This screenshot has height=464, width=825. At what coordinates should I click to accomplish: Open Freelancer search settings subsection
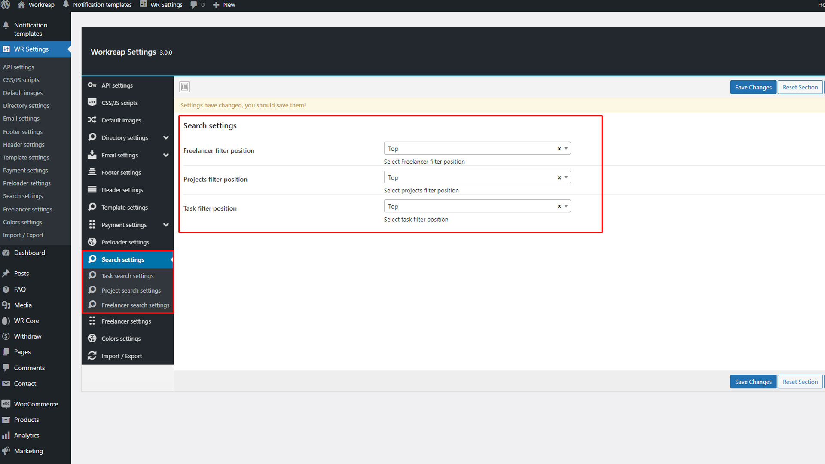[x=135, y=305]
